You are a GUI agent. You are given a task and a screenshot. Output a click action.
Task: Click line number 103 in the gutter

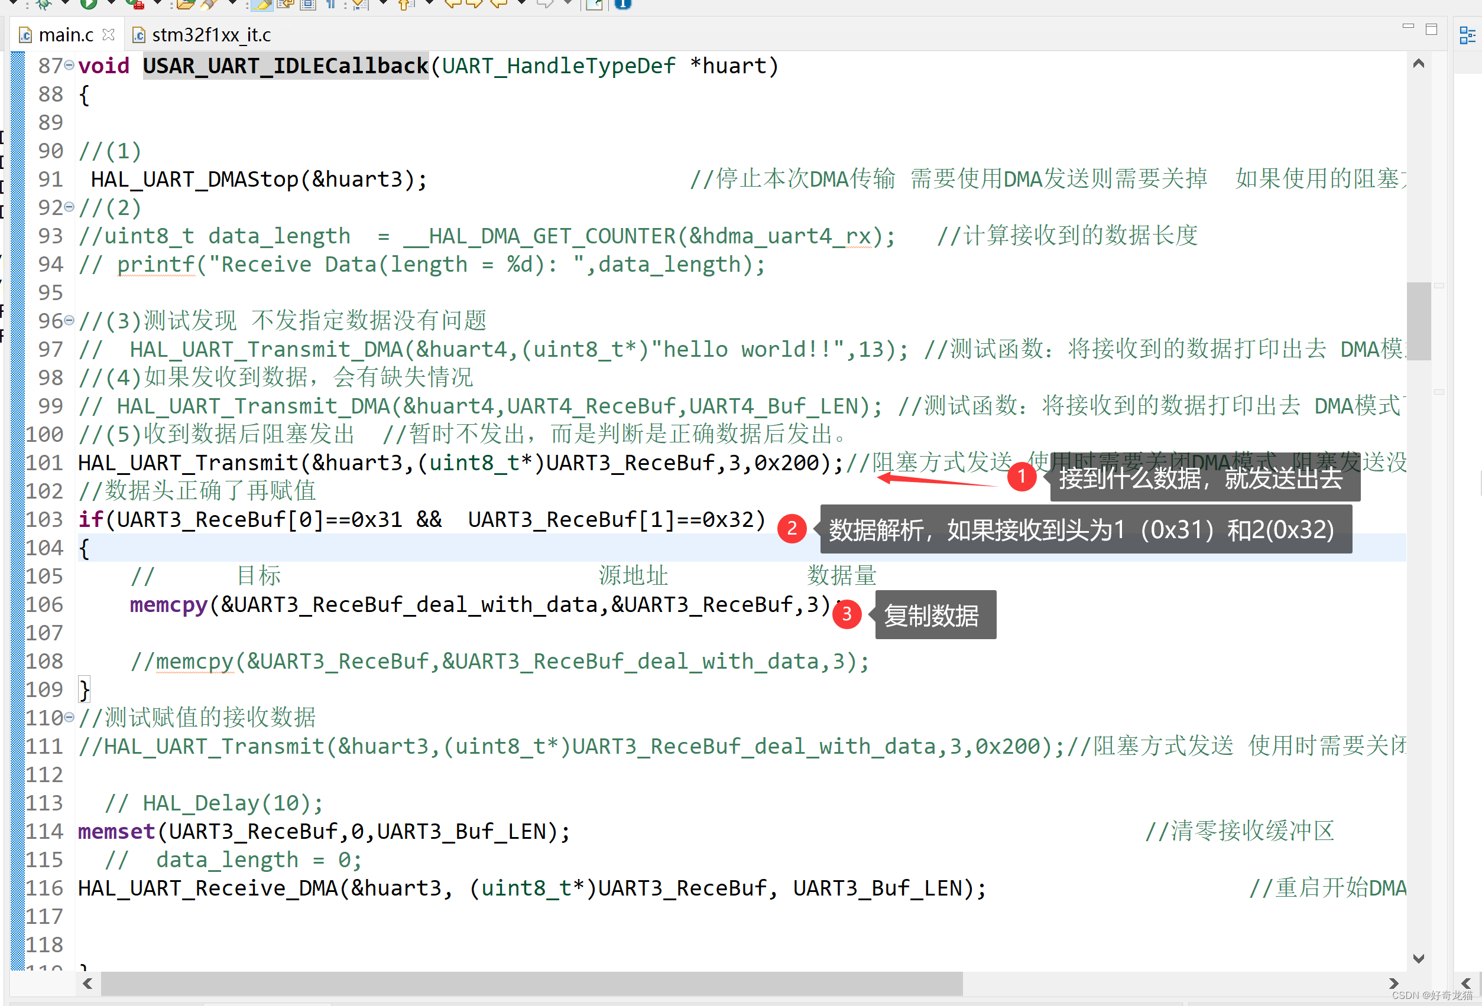click(x=45, y=519)
